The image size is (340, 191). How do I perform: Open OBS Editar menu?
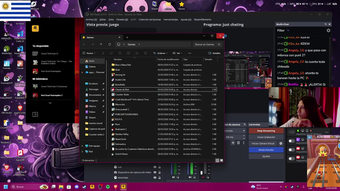[103, 20]
